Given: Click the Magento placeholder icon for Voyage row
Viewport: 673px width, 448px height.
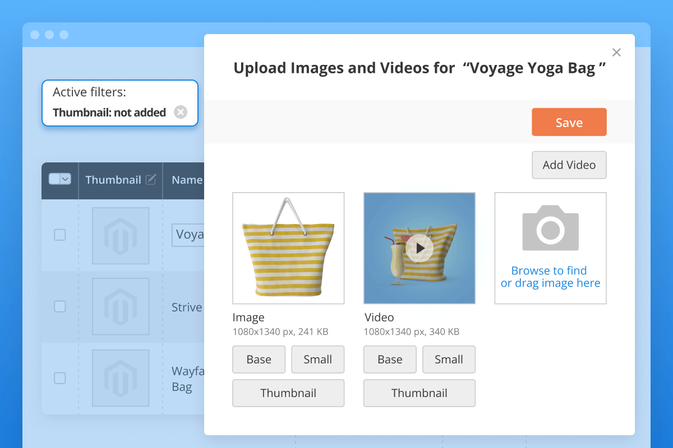Looking at the screenshot, I should [x=121, y=235].
